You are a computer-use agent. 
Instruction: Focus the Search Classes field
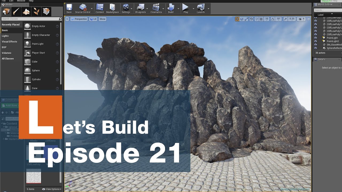pos(32,19)
